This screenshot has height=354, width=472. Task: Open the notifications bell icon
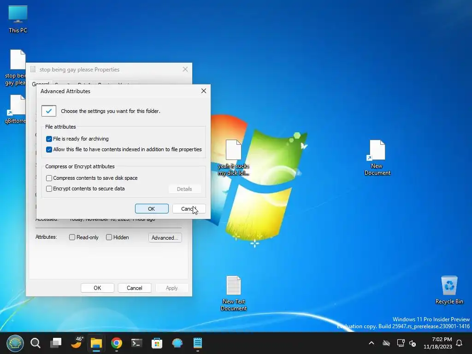click(459, 343)
